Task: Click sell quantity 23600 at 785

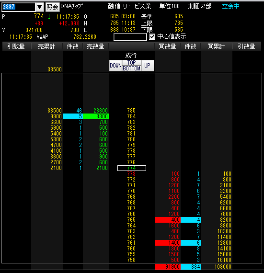Action: click(101, 111)
